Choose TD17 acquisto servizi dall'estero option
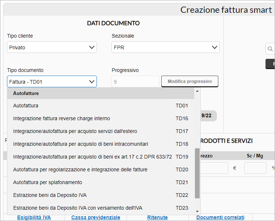 pos(101,131)
